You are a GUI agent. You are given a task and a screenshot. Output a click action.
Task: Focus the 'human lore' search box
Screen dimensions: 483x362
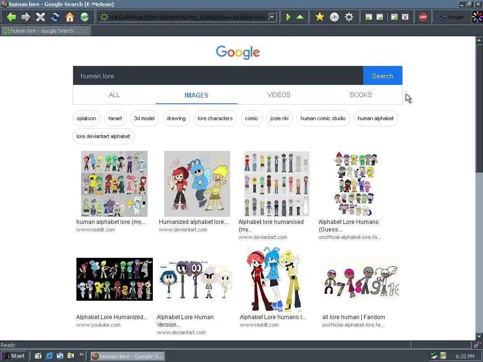[x=218, y=76]
